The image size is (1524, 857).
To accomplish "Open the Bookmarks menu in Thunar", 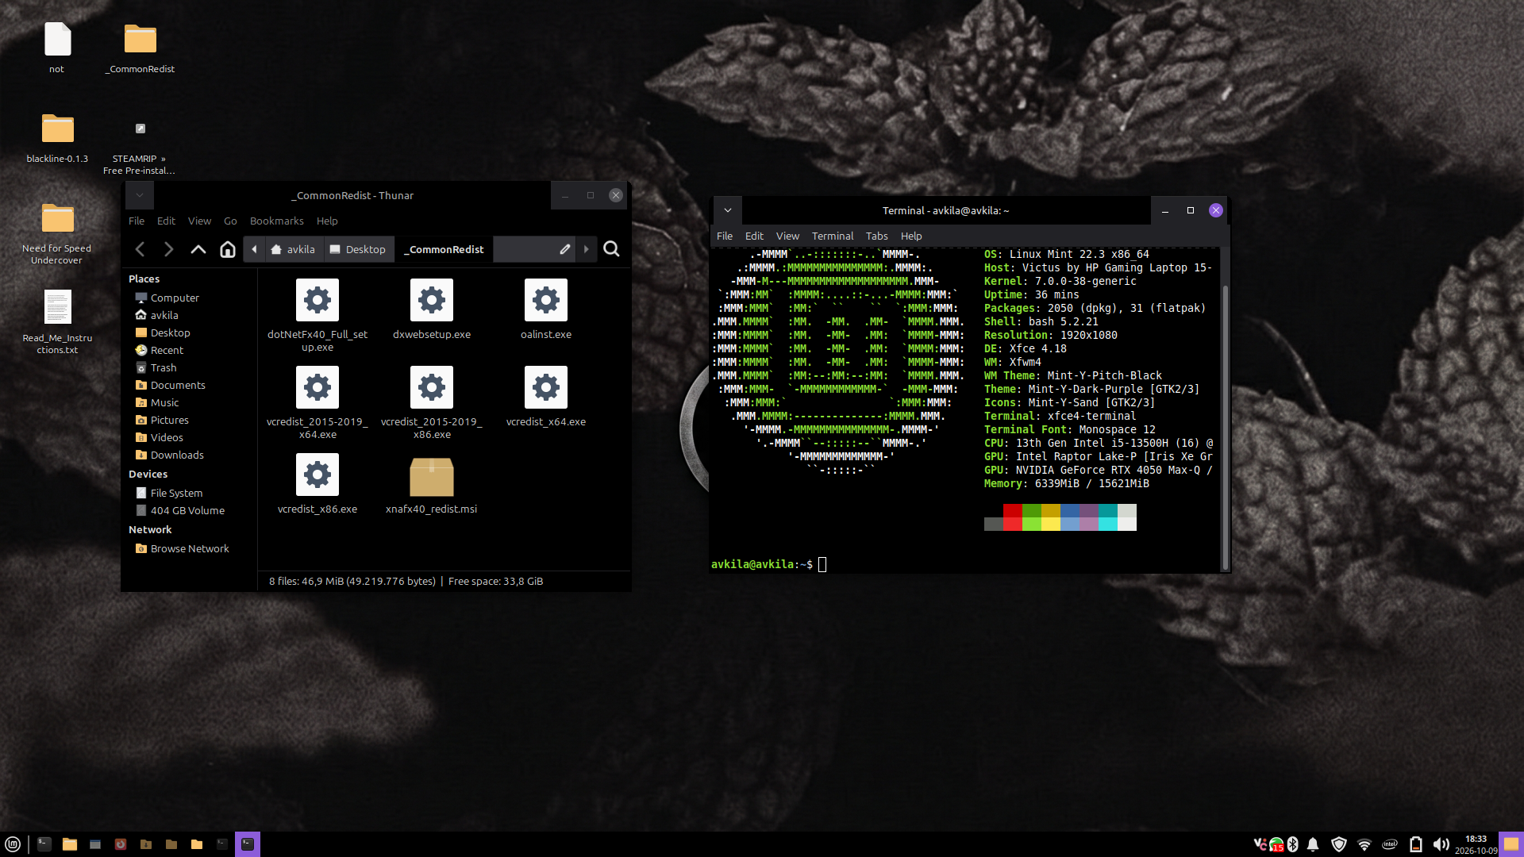I will click(x=276, y=221).
